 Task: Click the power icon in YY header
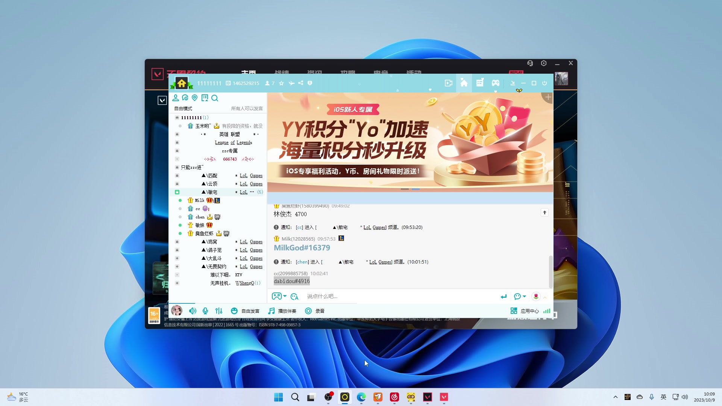click(x=545, y=83)
